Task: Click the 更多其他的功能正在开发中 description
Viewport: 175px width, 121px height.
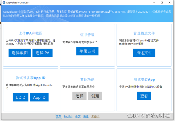Action: [x=78, y=87]
